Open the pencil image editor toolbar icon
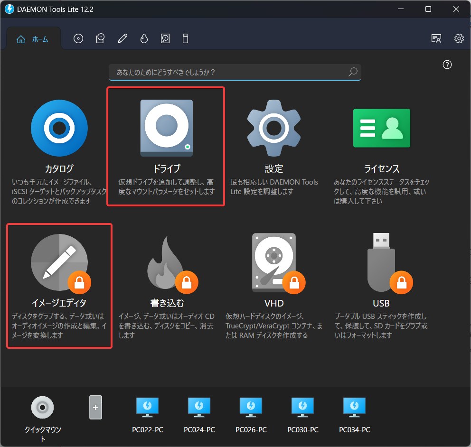 (122, 39)
